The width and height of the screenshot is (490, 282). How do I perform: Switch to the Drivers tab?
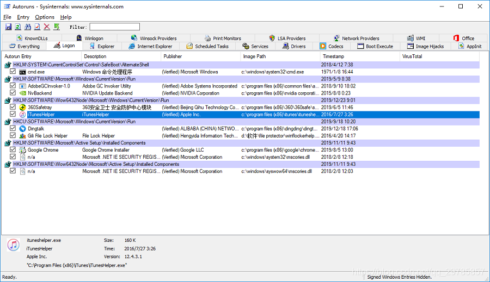tap(294, 46)
